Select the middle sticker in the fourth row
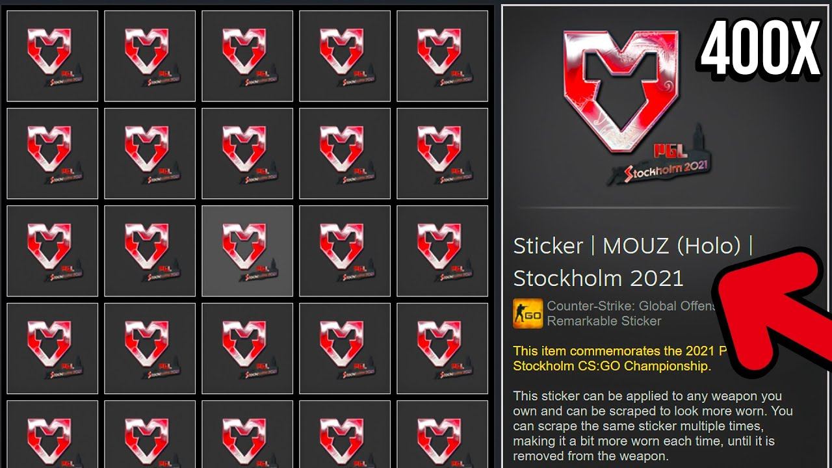The image size is (832, 468). tap(247, 348)
